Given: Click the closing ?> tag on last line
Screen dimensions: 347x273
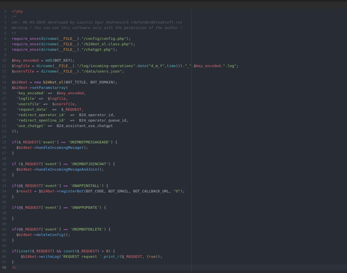Looking at the screenshot, I should [14, 268].
